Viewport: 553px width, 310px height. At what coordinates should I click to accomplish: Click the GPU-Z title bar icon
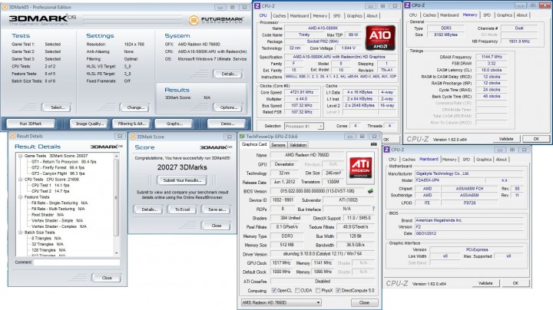point(242,137)
